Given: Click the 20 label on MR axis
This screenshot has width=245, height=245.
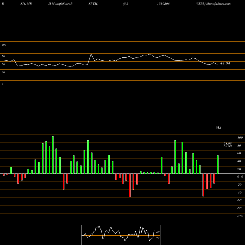Looking at the screenshot, I should (239, 169).
